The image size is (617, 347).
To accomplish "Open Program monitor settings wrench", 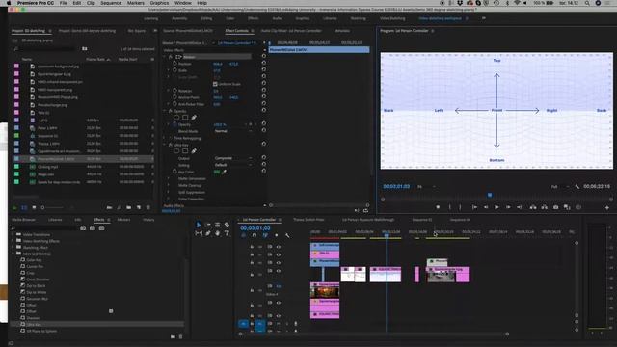I will 577,186.
